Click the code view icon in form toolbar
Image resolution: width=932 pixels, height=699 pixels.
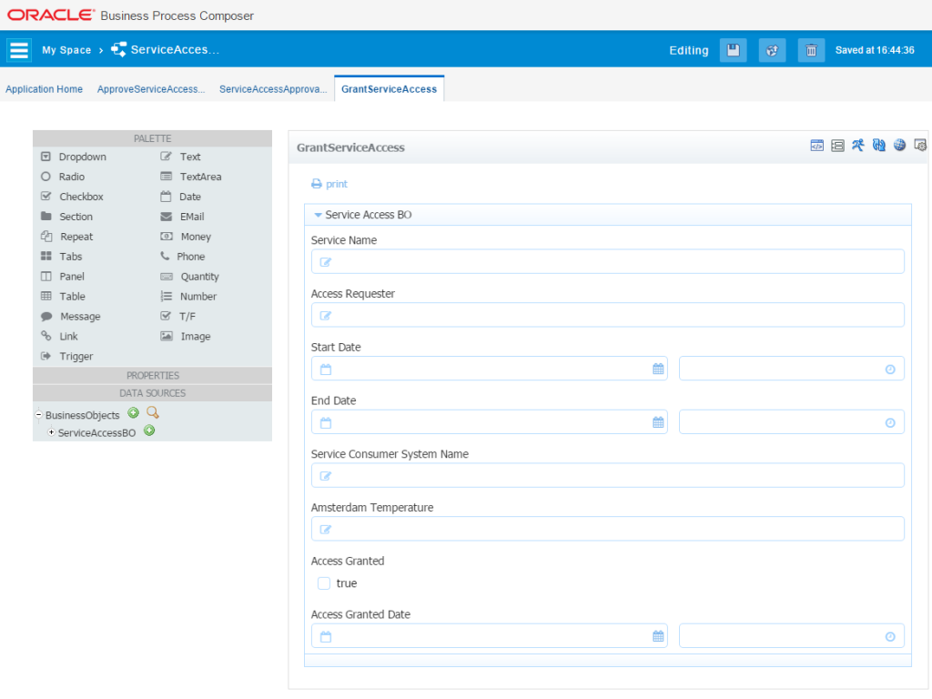coord(817,146)
